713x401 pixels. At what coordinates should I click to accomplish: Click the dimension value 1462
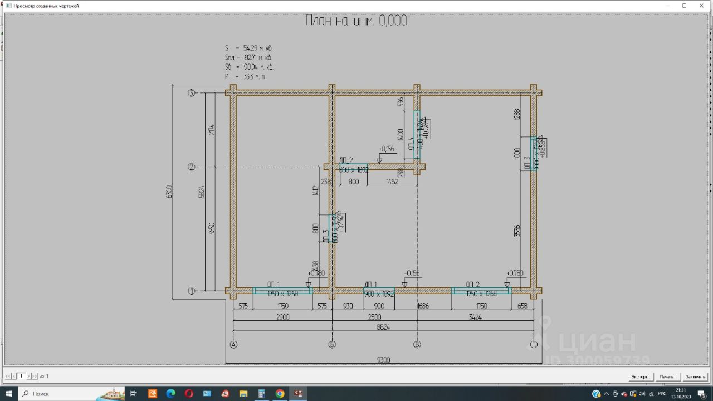coord(392,182)
